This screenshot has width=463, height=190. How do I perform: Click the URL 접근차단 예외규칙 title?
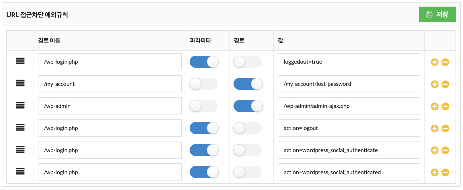coord(37,15)
